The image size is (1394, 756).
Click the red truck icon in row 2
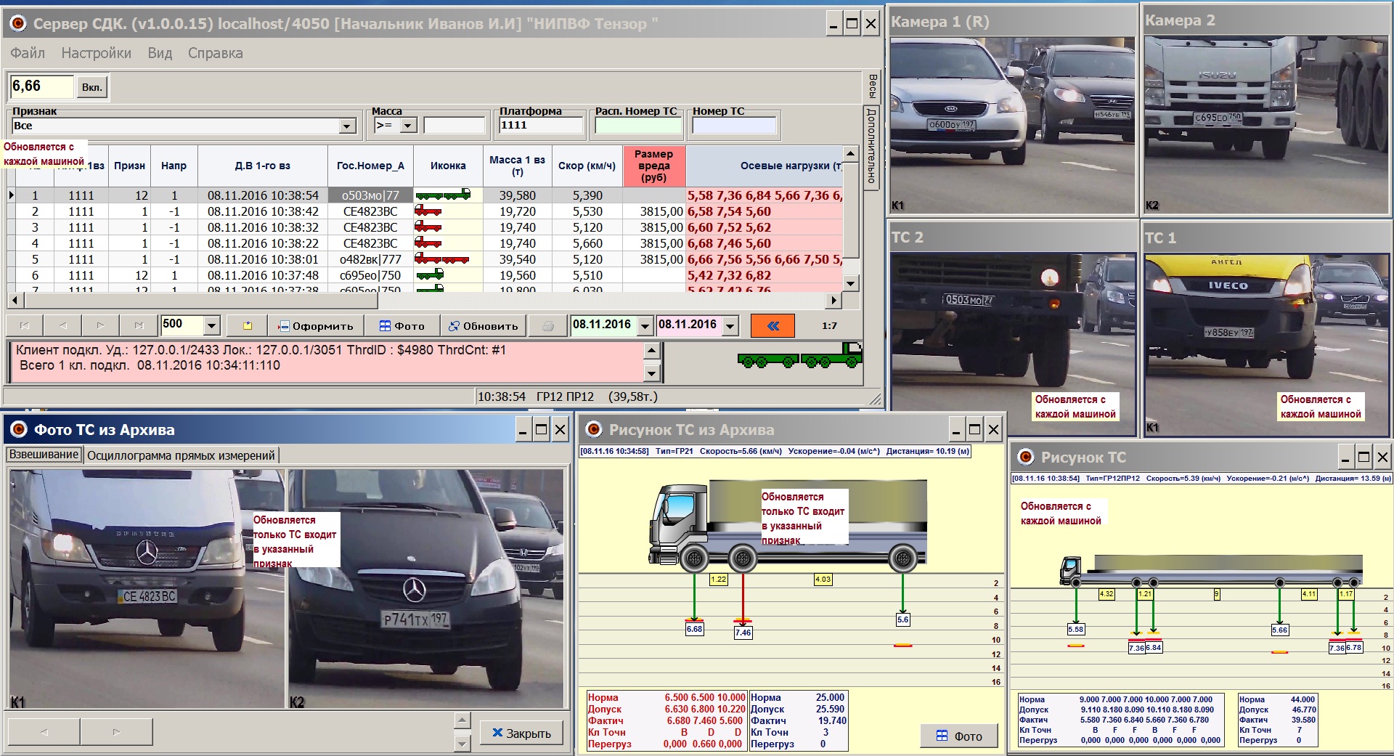tap(428, 211)
